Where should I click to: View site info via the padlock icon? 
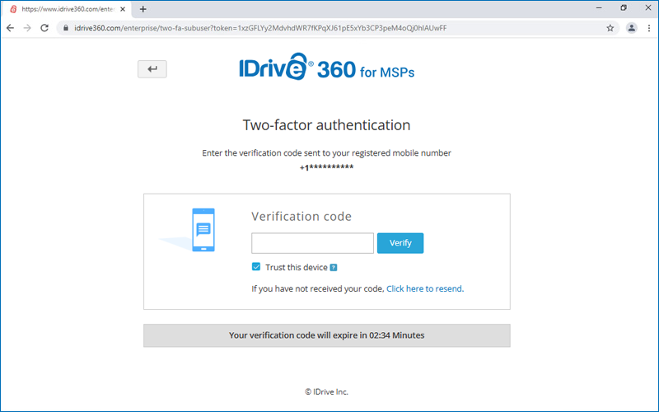click(x=66, y=28)
